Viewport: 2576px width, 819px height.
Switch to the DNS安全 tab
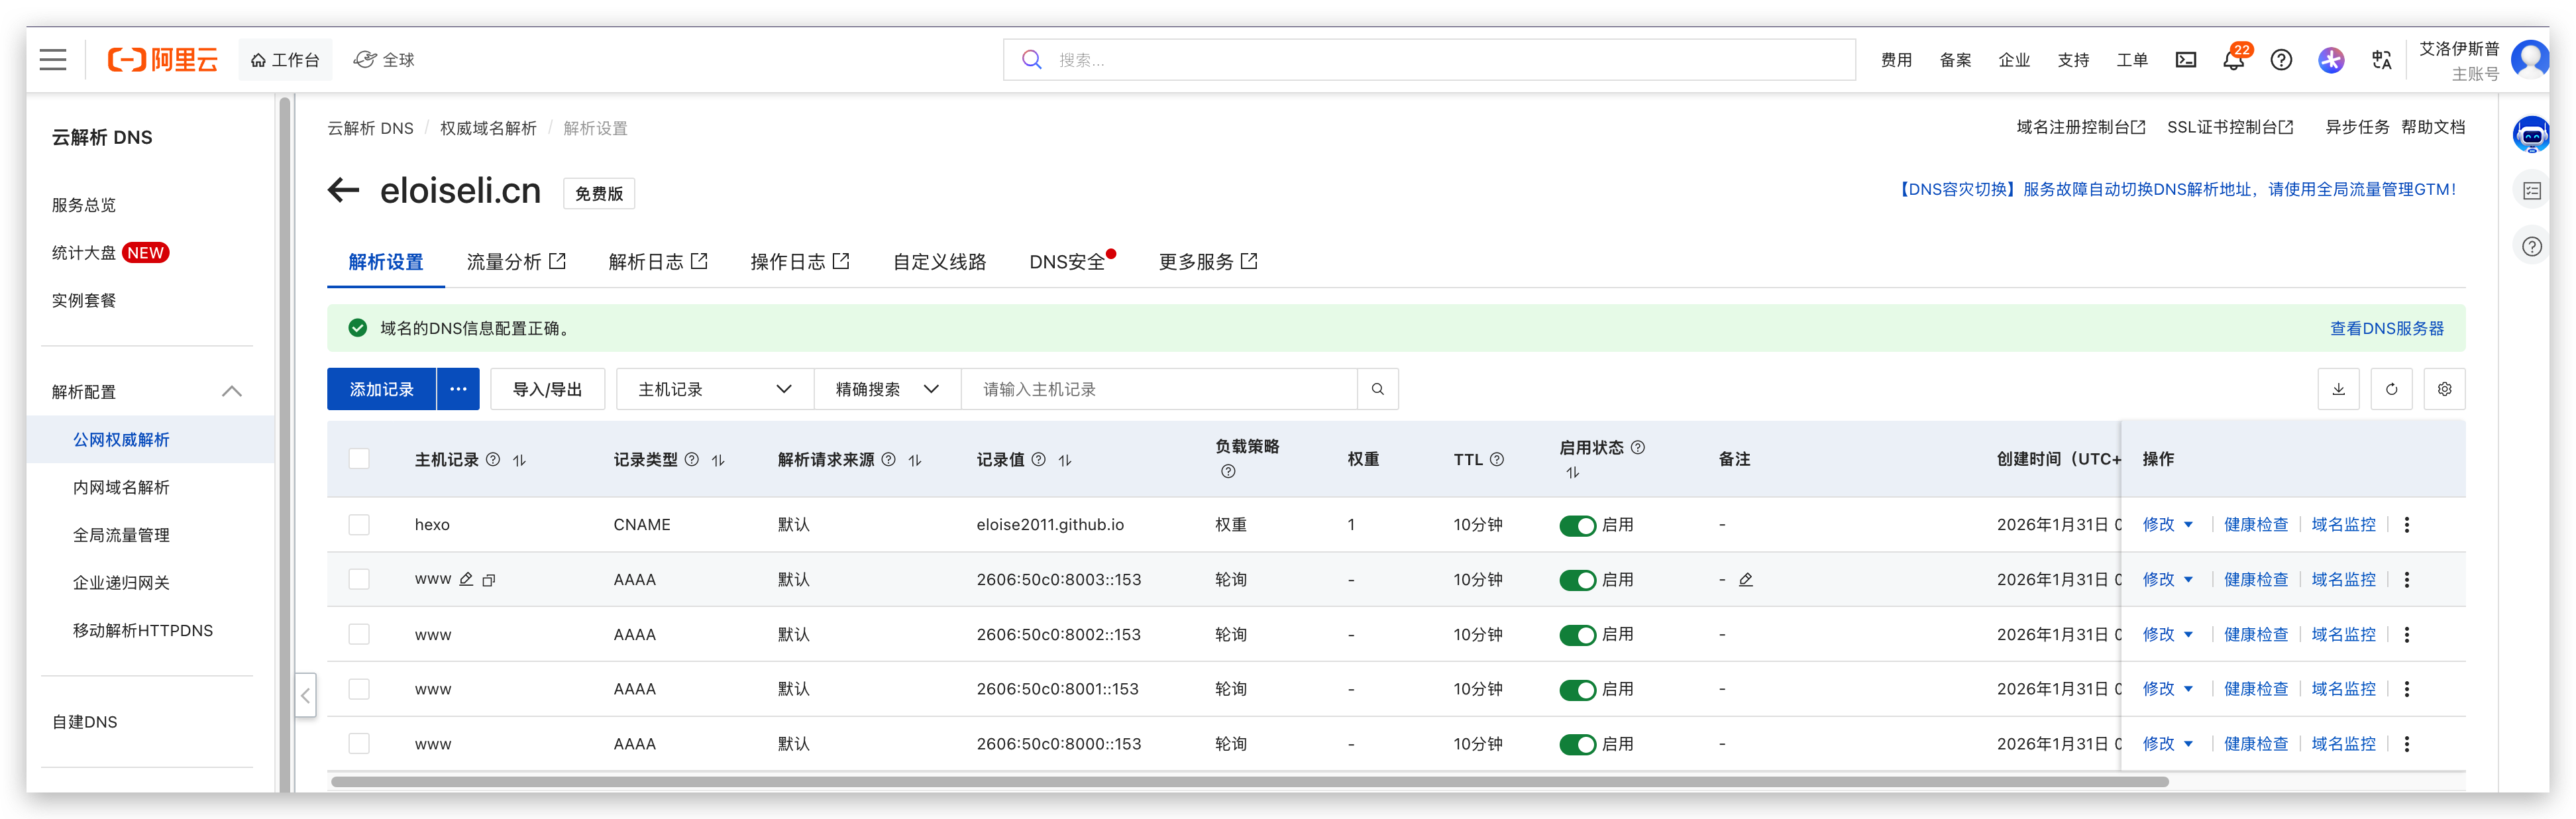coord(1064,261)
